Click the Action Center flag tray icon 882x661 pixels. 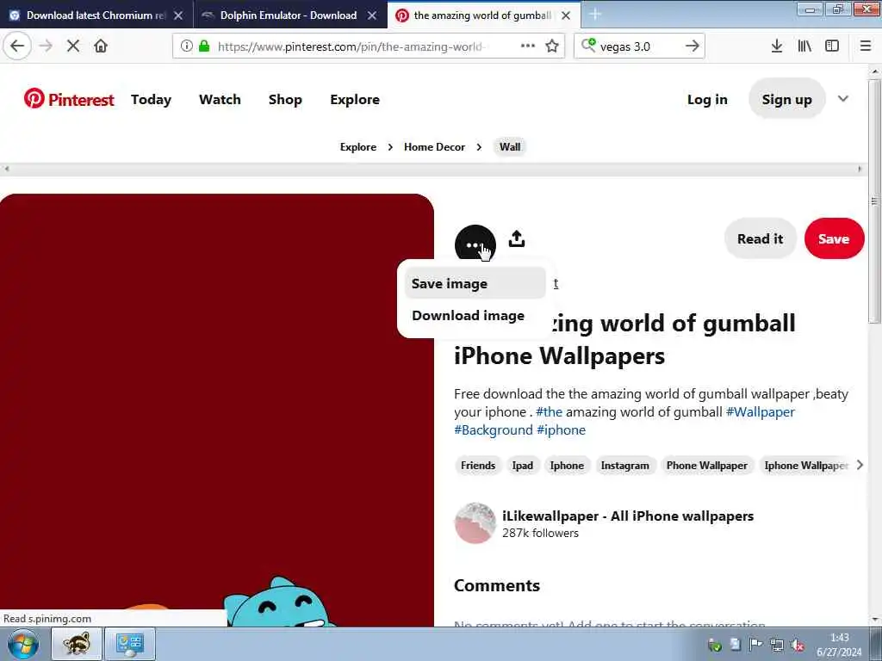756,645
